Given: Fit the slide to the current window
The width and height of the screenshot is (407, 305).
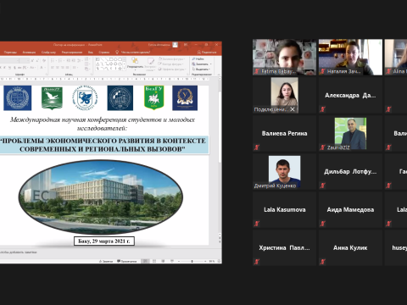Looking at the screenshot, I should (x=219, y=261).
